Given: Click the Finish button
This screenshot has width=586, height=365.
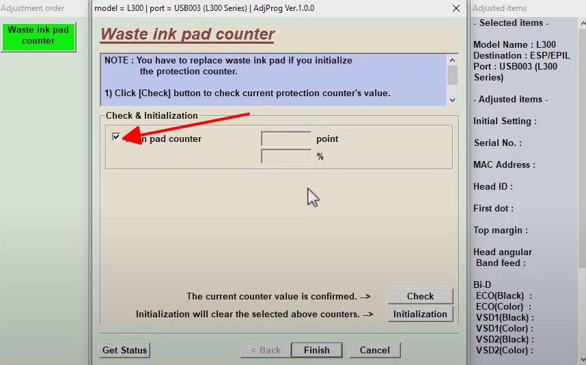Looking at the screenshot, I should (x=317, y=350).
